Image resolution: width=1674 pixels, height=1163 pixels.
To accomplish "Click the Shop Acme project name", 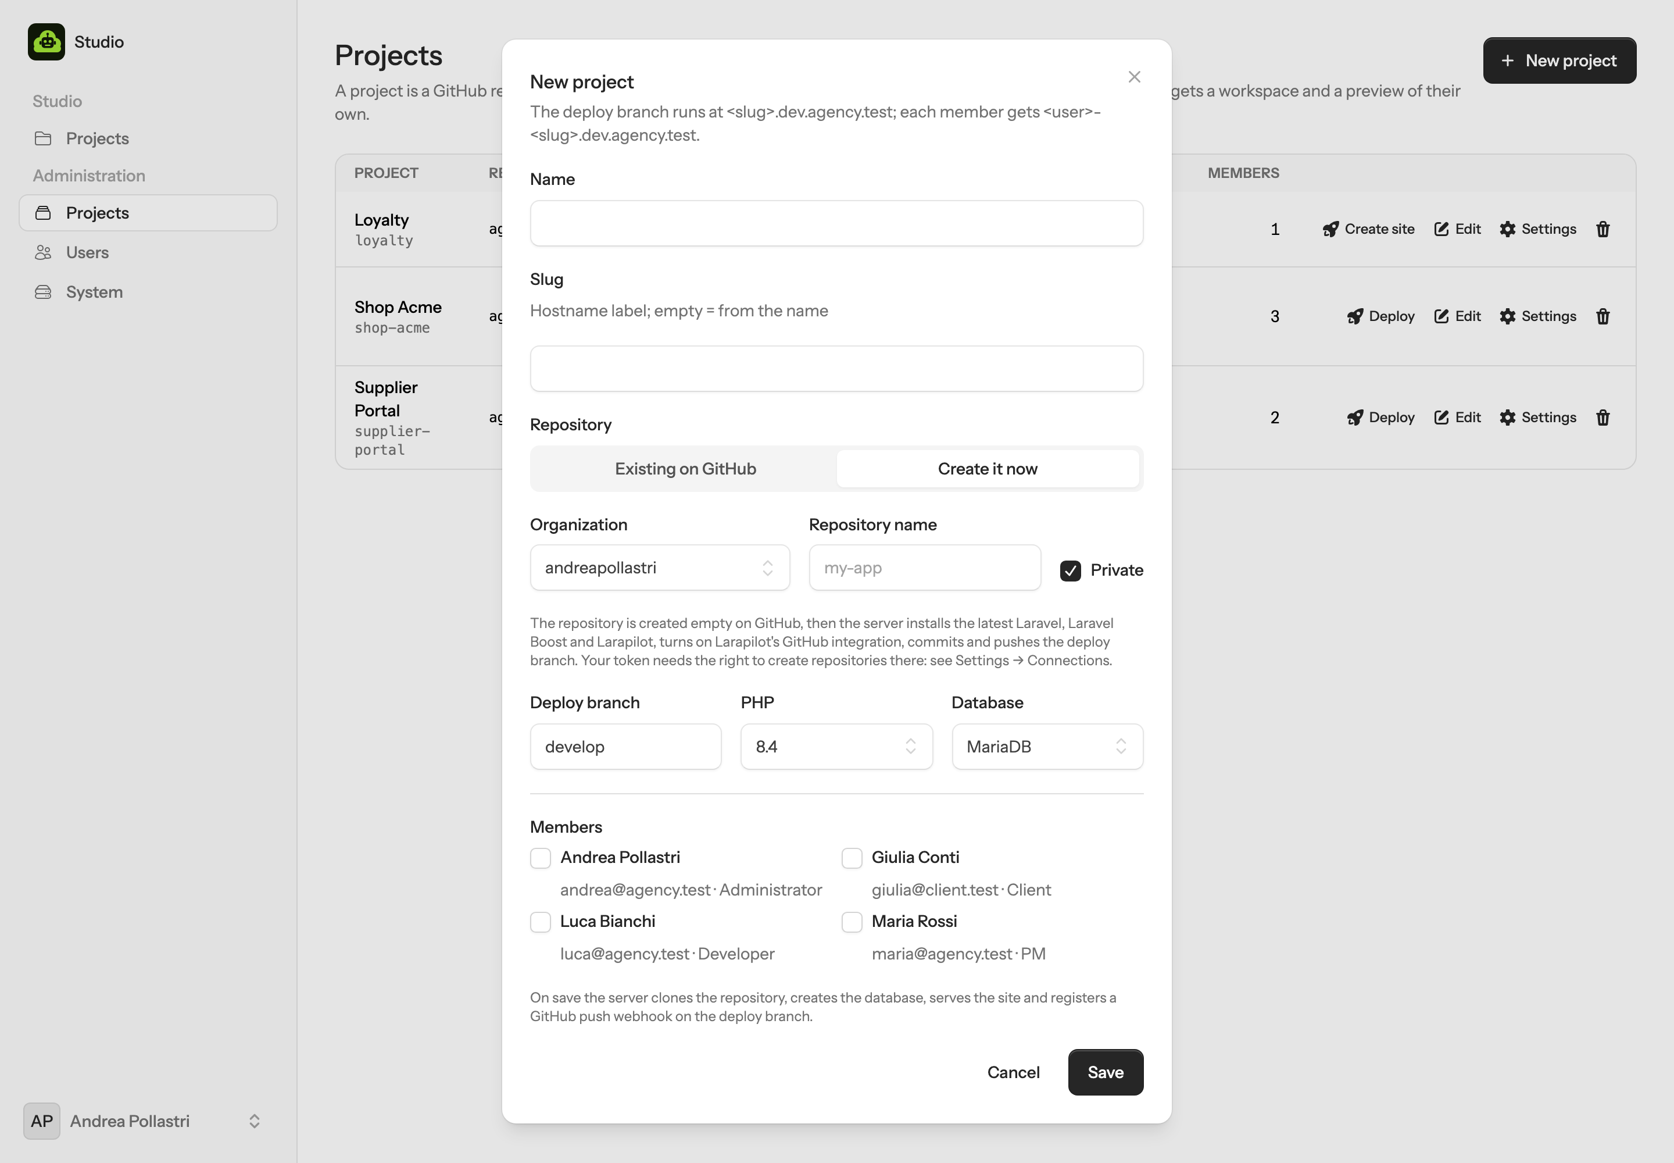I will point(398,307).
